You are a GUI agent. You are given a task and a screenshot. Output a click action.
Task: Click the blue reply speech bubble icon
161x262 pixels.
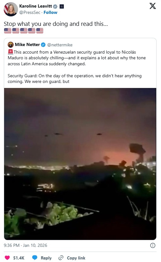[35, 258]
